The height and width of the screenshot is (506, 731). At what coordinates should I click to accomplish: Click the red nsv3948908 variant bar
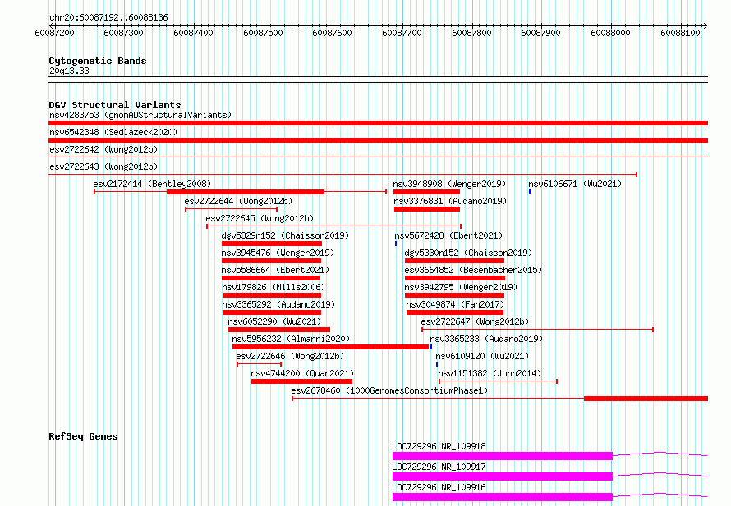point(426,192)
